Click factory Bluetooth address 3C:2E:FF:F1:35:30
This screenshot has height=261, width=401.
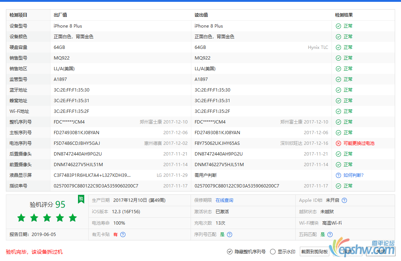(x=72, y=90)
